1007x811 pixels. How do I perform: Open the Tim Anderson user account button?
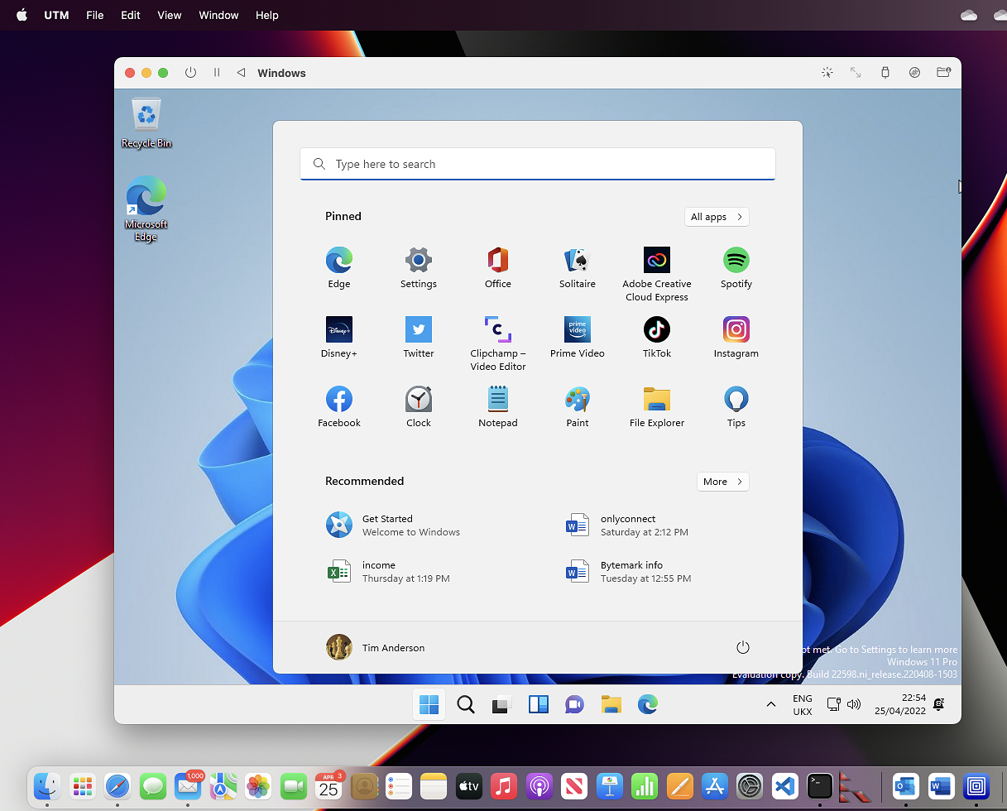[376, 647]
